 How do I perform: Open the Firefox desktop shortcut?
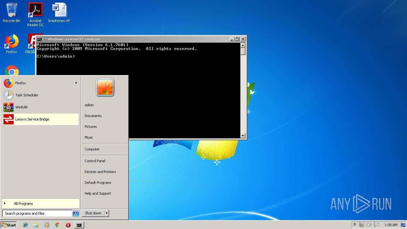point(11,44)
